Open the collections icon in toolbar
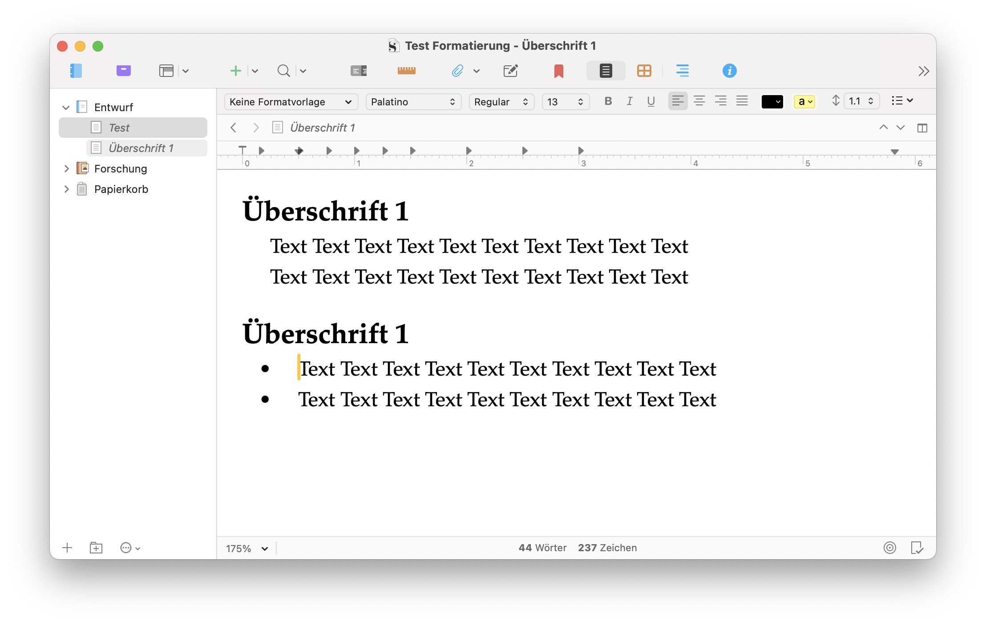Screen dimensions: 986x625 point(123,71)
